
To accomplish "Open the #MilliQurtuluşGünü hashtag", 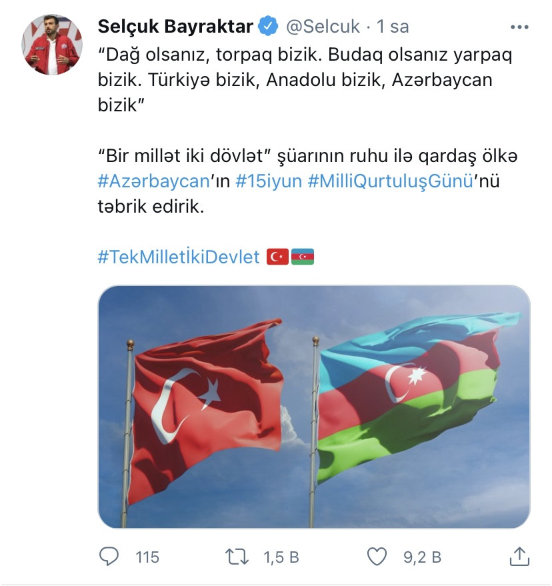I will [x=391, y=181].
